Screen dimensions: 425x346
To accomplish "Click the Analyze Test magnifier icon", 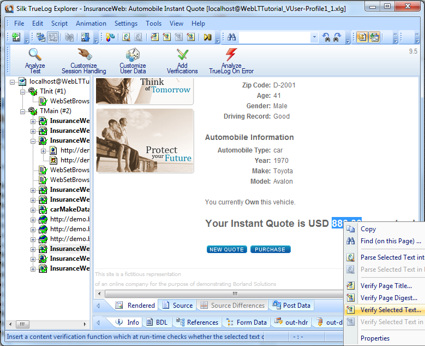I will click(x=35, y=55).
